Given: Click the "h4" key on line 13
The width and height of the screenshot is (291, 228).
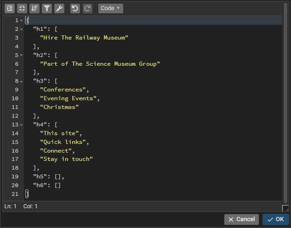Looking at the screenshot, I should (x=40, y=125).
